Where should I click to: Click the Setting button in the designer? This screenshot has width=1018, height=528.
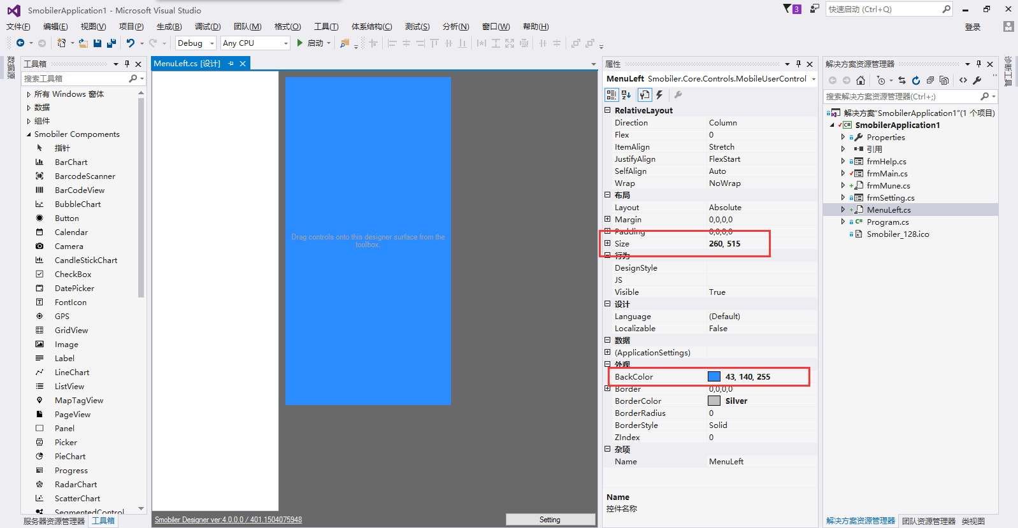pos(550,520)
